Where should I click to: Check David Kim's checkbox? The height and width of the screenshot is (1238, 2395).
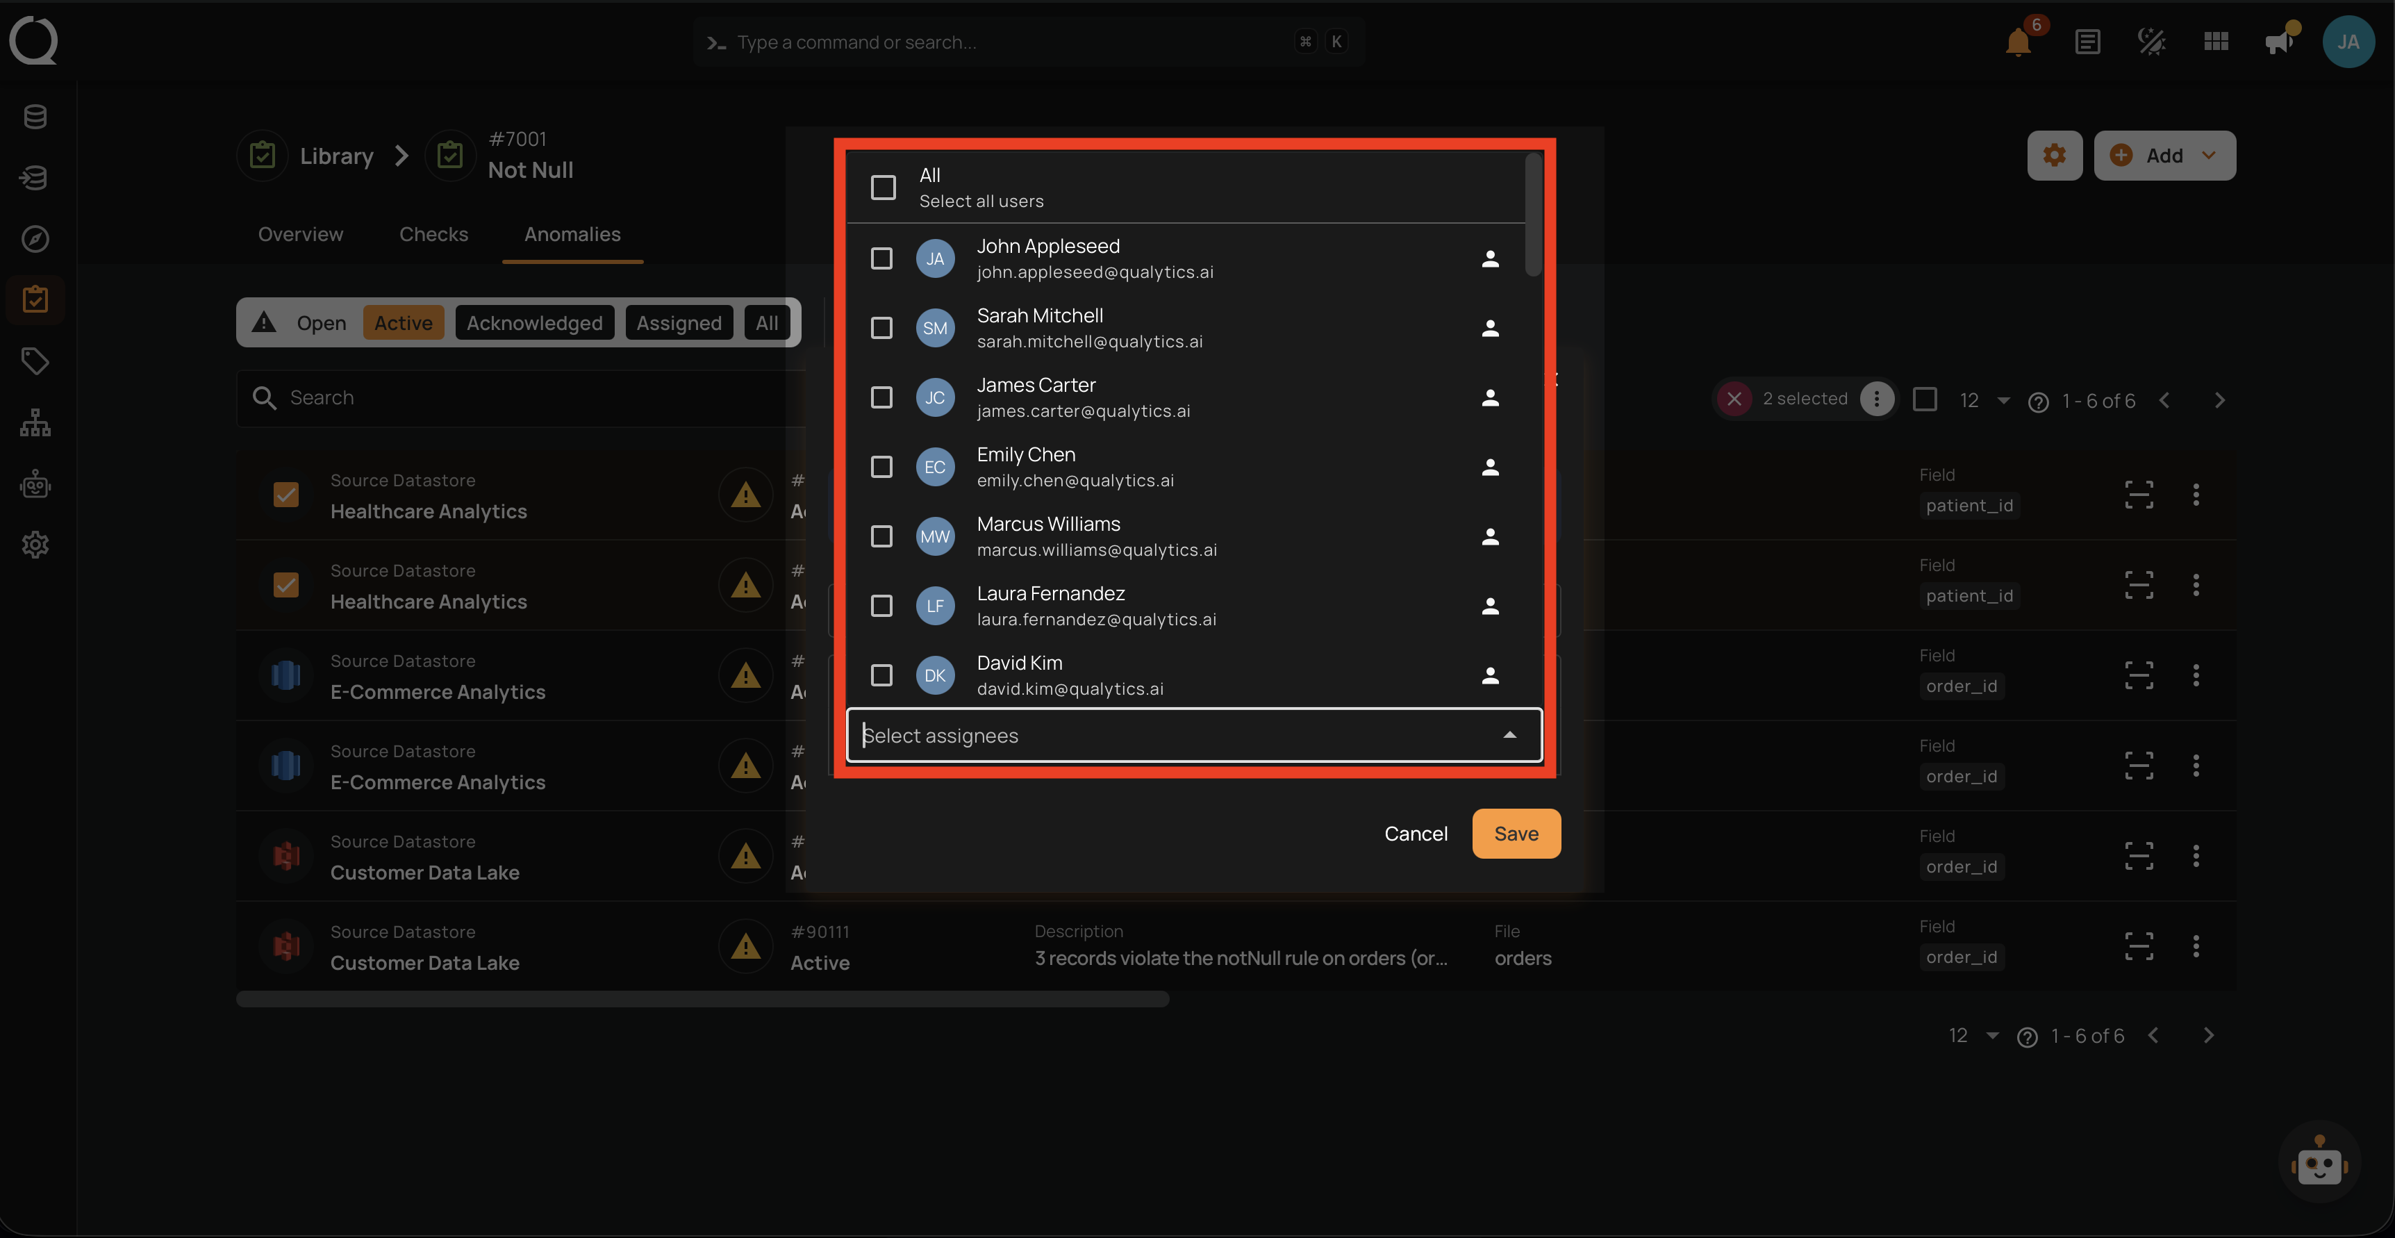click(881, 675)
